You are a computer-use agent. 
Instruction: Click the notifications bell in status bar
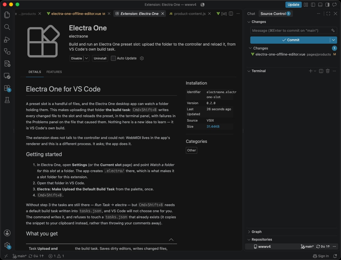(x=335, y=256)
